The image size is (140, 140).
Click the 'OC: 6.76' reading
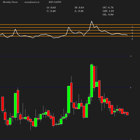108,8
